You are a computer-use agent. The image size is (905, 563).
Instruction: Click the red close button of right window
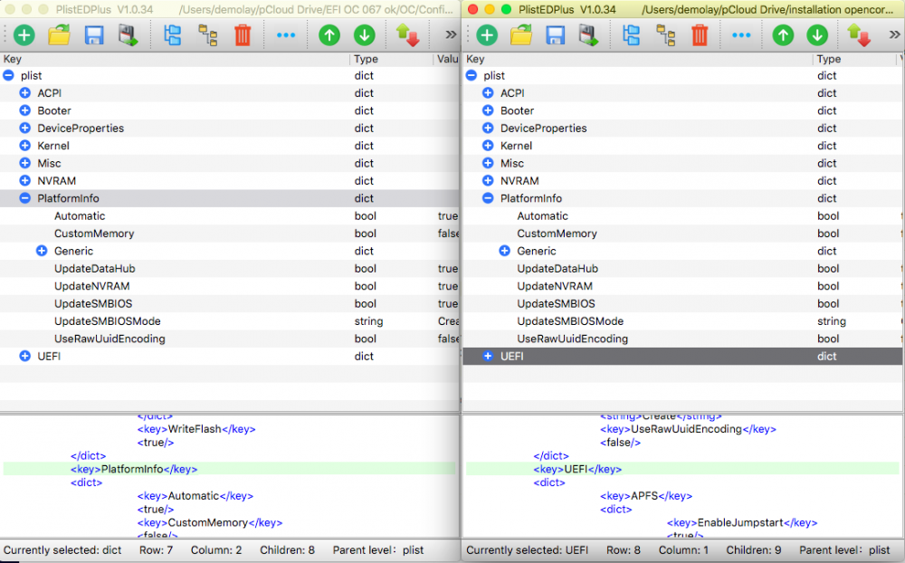point(472,9)
